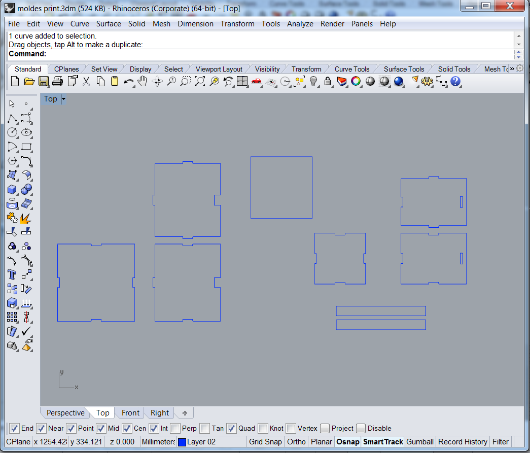
Task: Toggle Ortho in status bar
Action: [296, 442]
